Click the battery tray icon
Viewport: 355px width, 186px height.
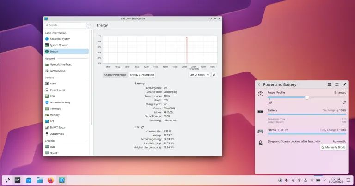click(x=318, y=180)
